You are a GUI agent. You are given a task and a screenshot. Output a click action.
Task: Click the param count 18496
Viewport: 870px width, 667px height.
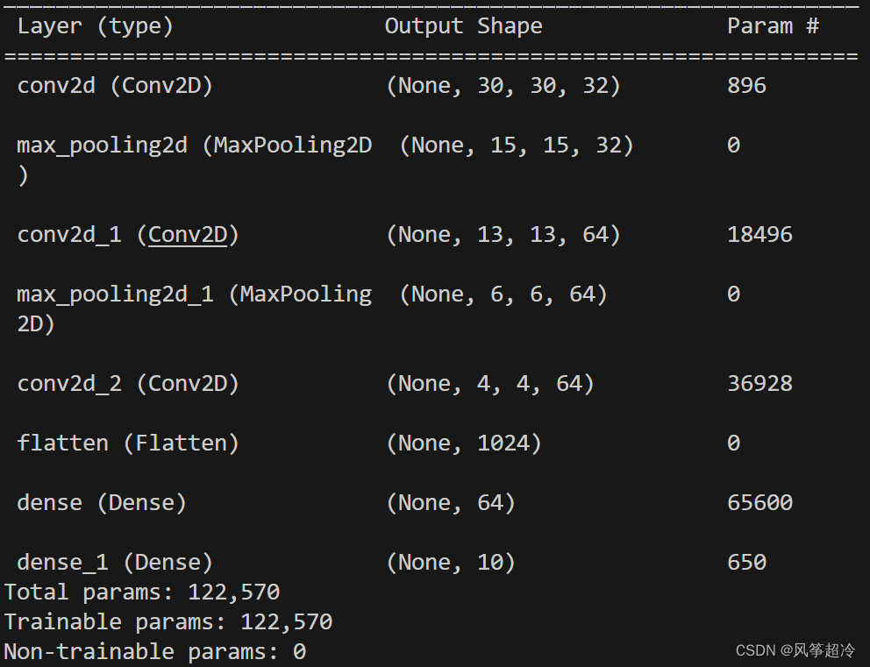(759, 235)
